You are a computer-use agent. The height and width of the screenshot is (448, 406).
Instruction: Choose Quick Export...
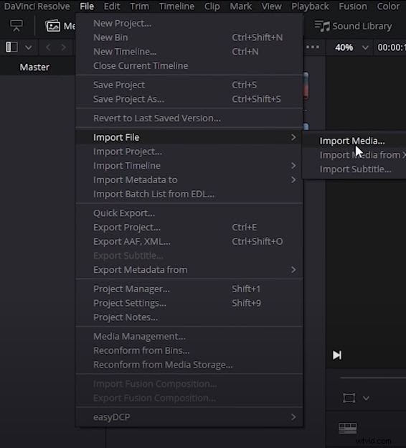[189, 213]
